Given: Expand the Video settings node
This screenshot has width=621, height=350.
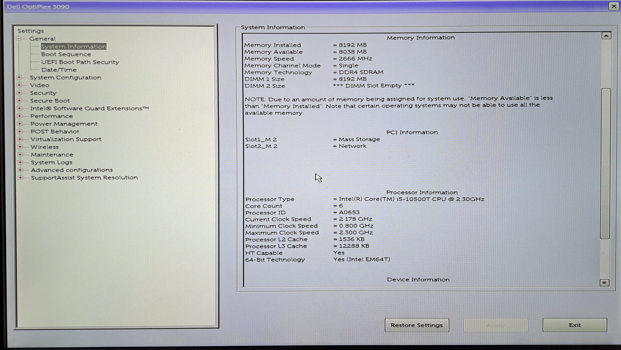Looking at the screenshot, I should pyautogui.click(x=20, y=85).
